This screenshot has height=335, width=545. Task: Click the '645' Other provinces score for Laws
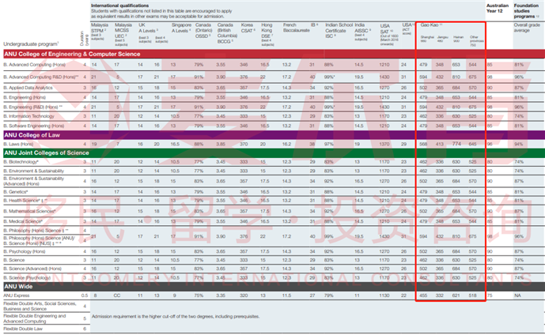tap(473, 144)
